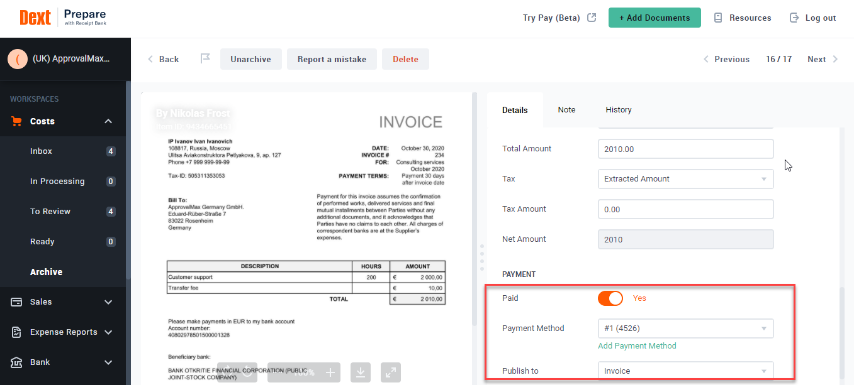Click the Add Documents button

655,18
